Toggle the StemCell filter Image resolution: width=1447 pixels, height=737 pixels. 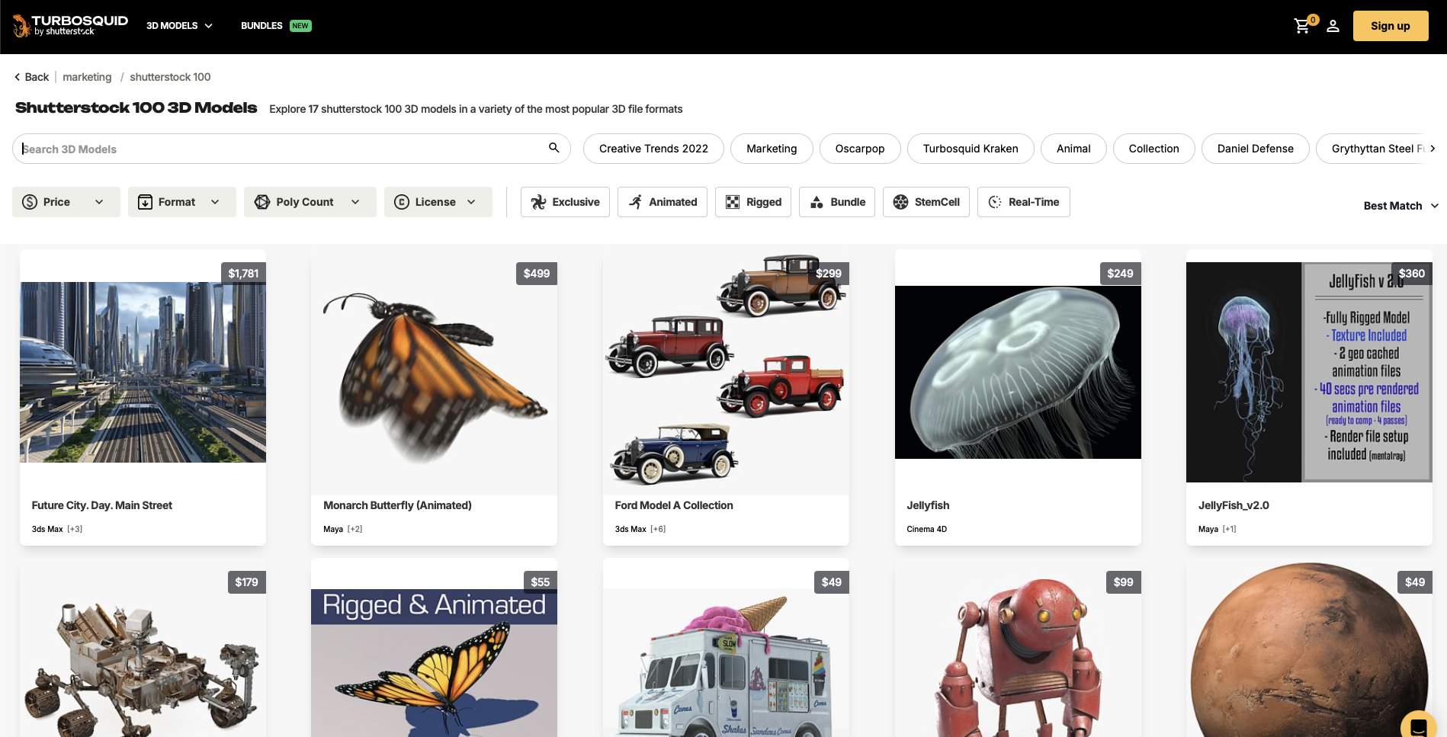pos(926,202)
